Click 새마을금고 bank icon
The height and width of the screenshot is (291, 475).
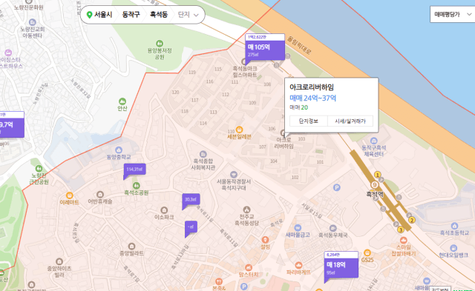tap(298, 227)
